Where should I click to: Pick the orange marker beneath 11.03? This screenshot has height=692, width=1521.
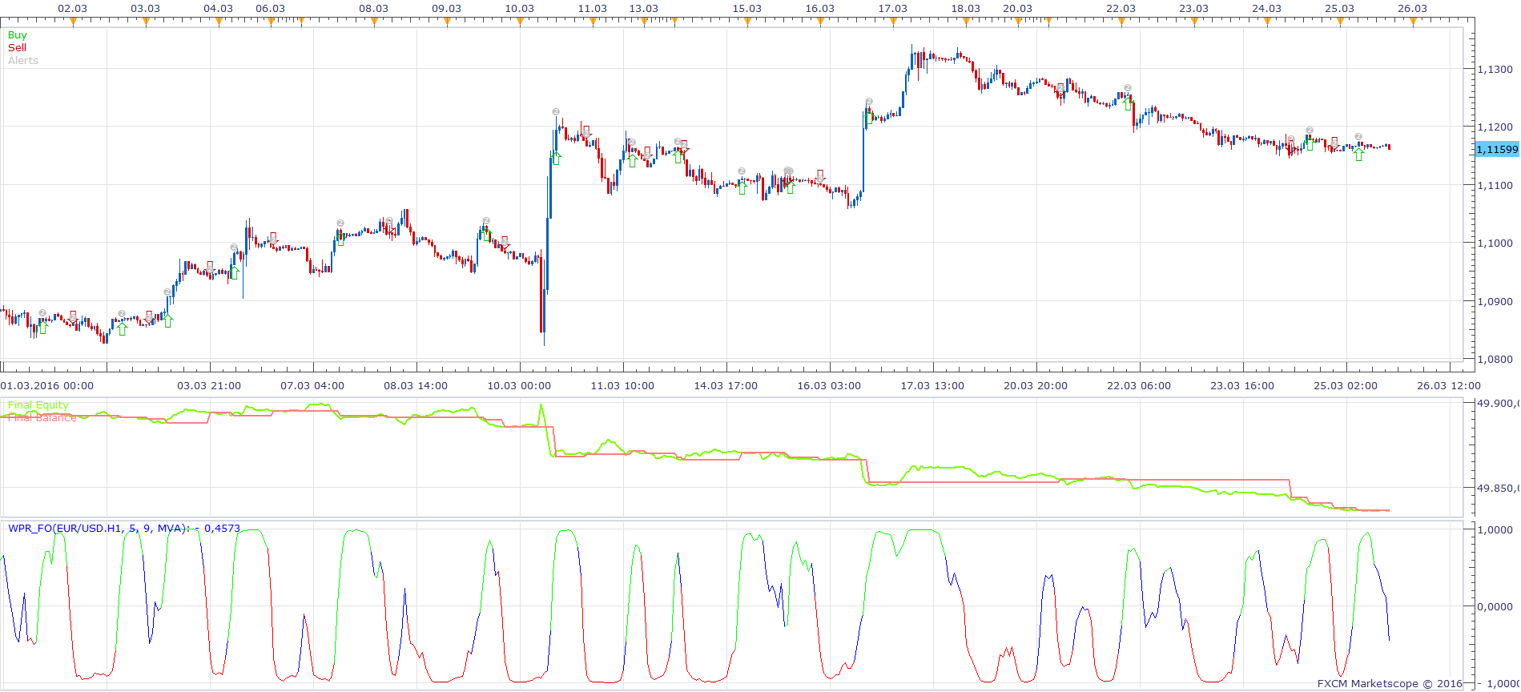point(593,22)
